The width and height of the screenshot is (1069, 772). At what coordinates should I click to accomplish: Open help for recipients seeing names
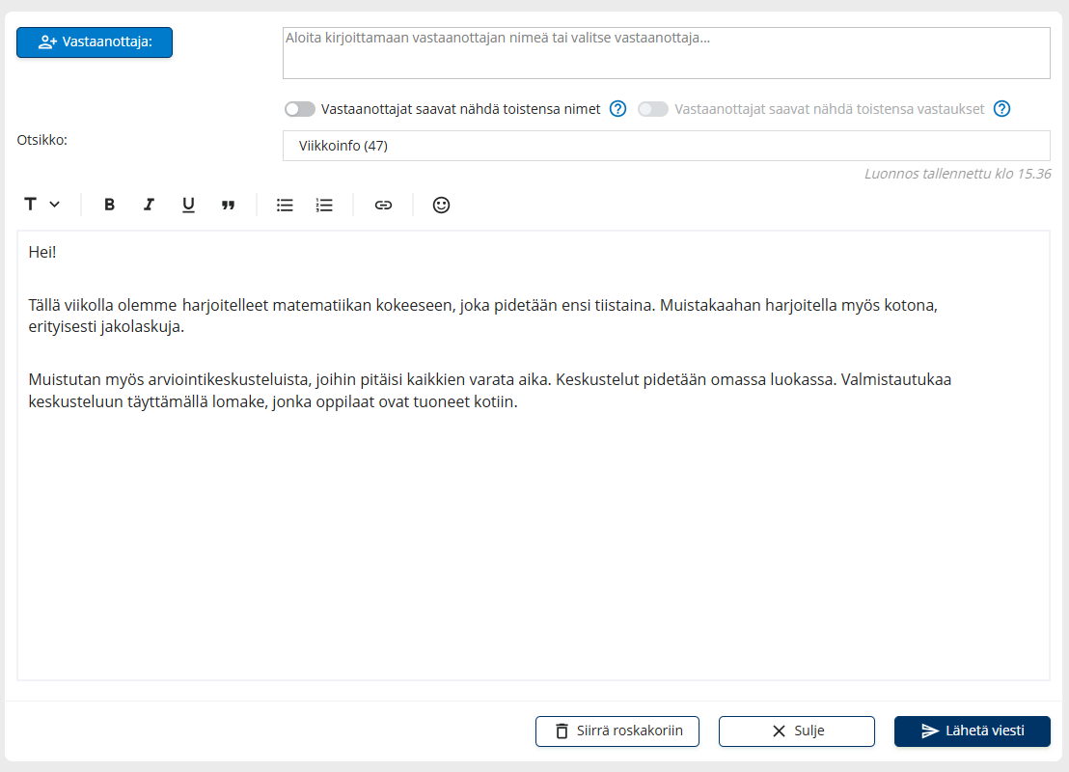pyautogui.click(x=618, y=109)
